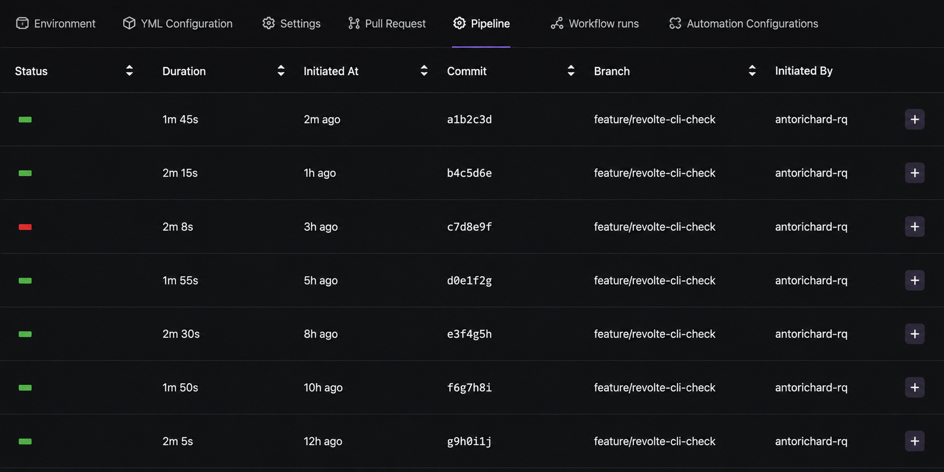Click the Status column header
944x472 pixels.
tap(31, 71)
